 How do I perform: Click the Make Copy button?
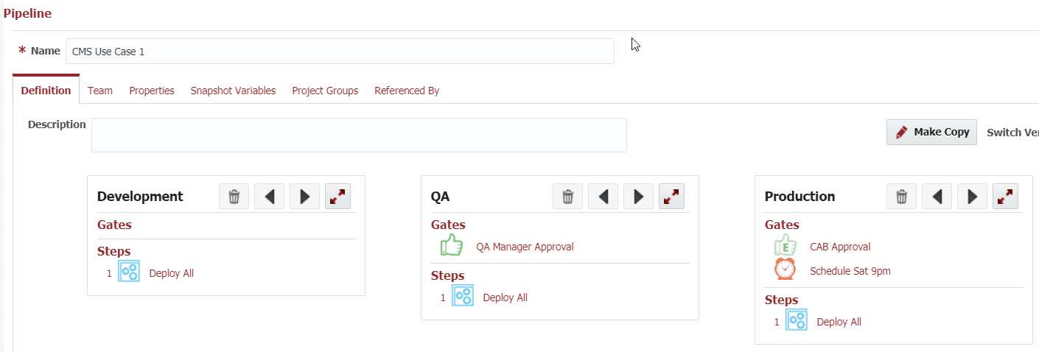point(931,132)
